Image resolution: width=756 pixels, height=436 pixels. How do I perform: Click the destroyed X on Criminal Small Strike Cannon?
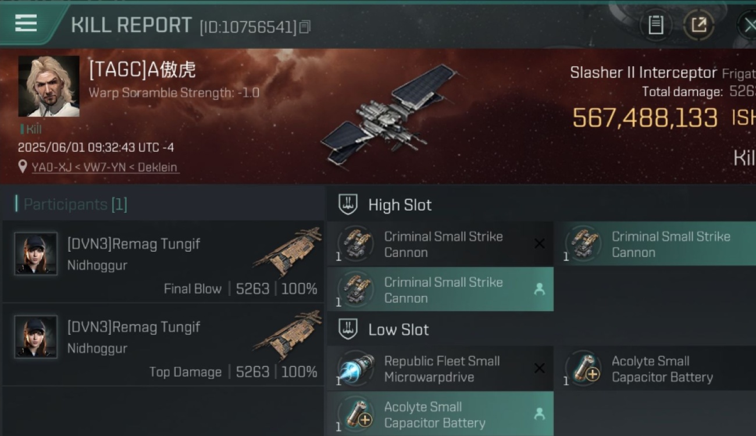pyautogui.click(x=540, y=244)
